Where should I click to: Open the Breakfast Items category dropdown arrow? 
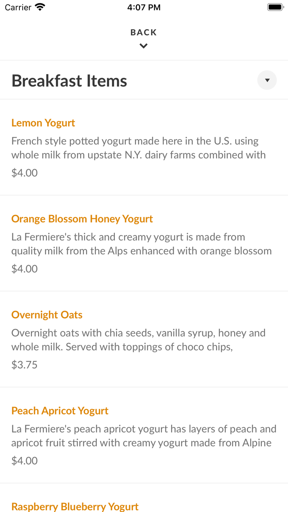(267, 80)
